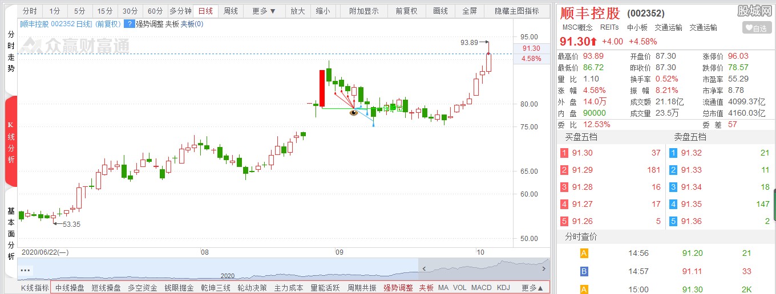Open K线分析 side tab

point(11,142)
